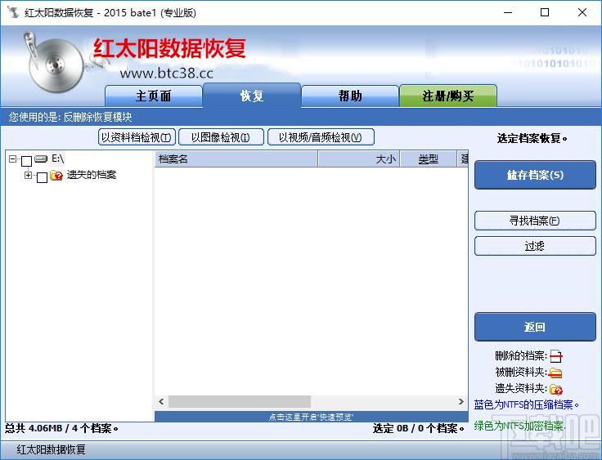Collapse the E:\ tree node
The height and width of the screenshot is (460, 602).
(12, 159)
